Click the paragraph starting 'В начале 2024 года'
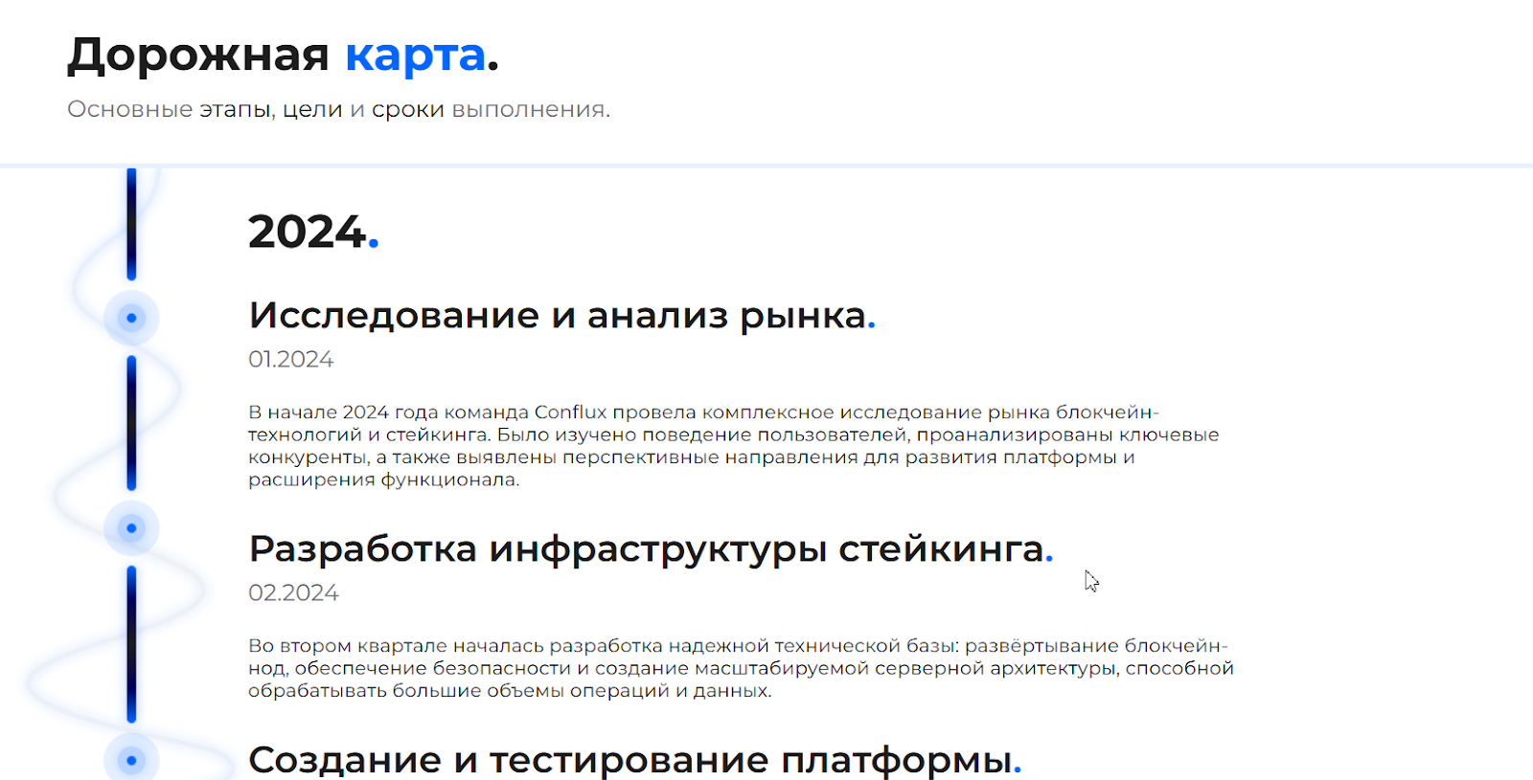The width and height of the screenshot is (1533, 780). (x=734, y=446)
